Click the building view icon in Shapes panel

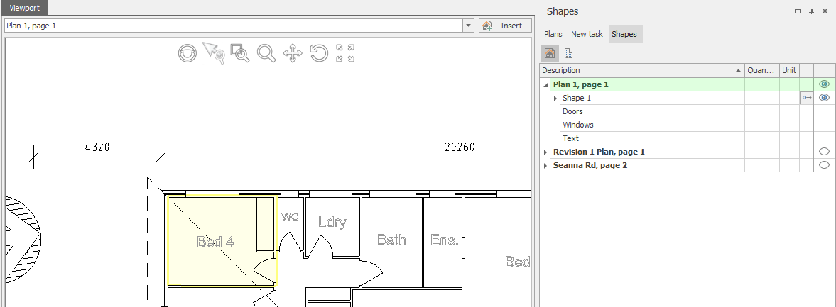coord(569,53)
